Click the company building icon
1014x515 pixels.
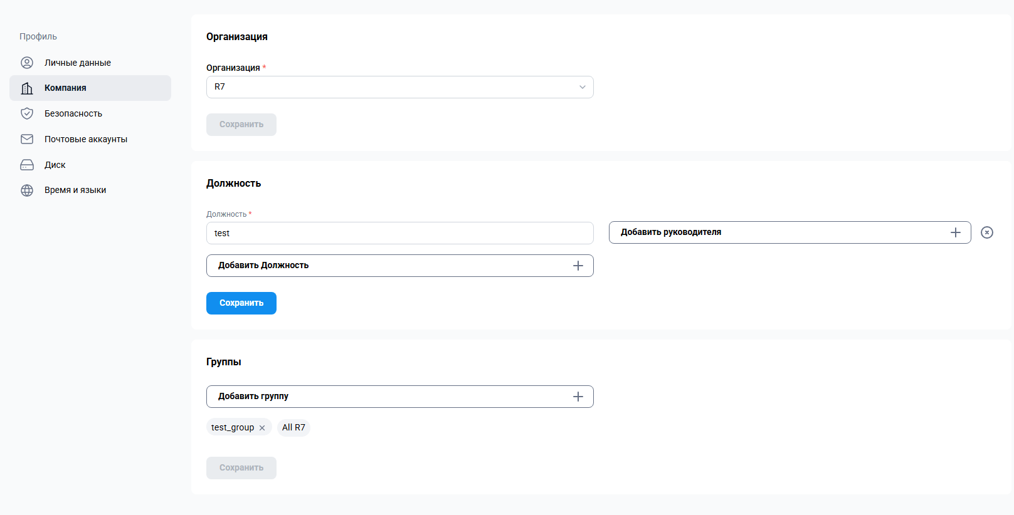click(27, 88)
